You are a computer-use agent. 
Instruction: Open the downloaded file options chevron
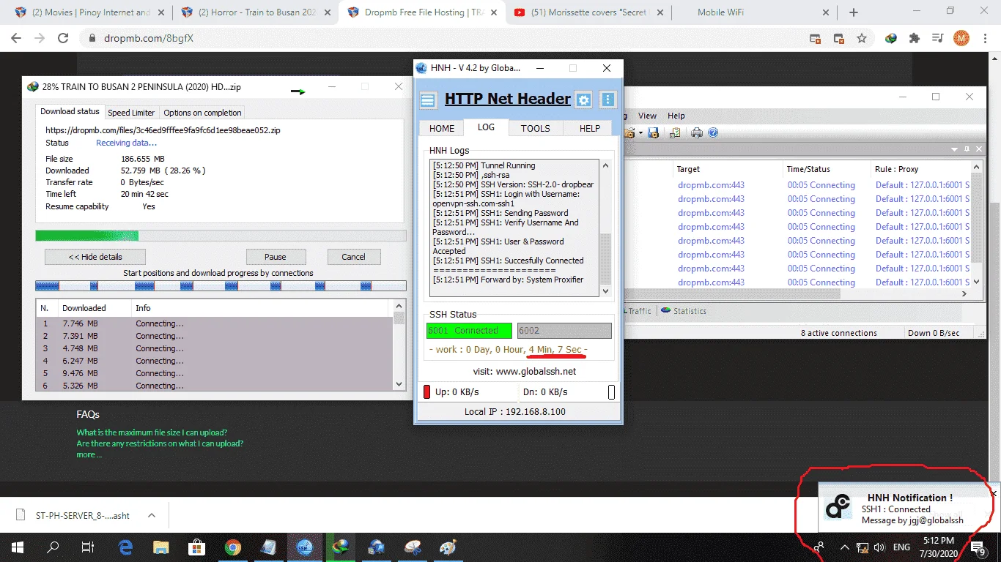(x=152, y=515)
